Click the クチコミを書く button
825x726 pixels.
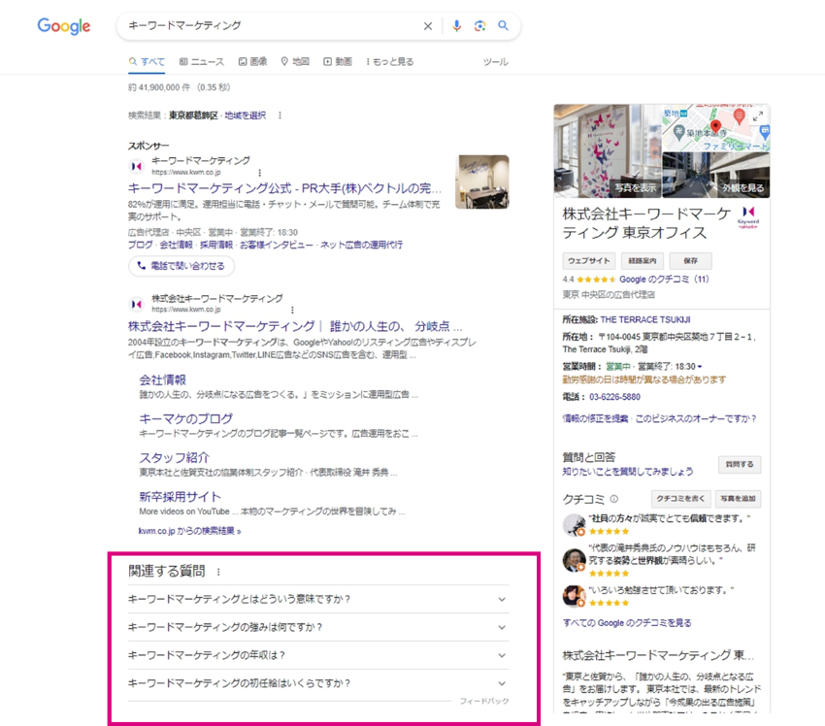(x=680, y=499)
